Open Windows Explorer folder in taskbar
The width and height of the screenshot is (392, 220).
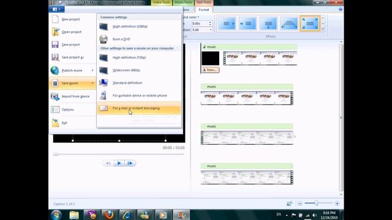[x=74, y=215]
